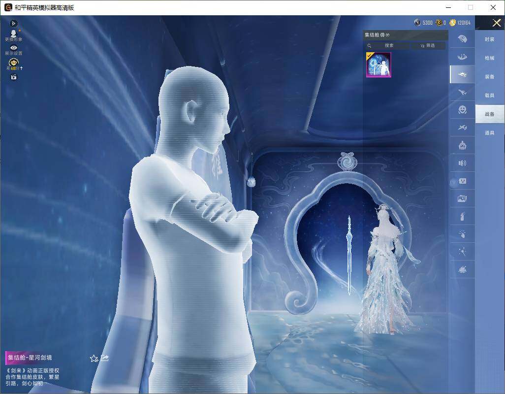Screen dimensions: 505x394
Task: Click the gold badge currency icon
Action: [x=439, y=23]
